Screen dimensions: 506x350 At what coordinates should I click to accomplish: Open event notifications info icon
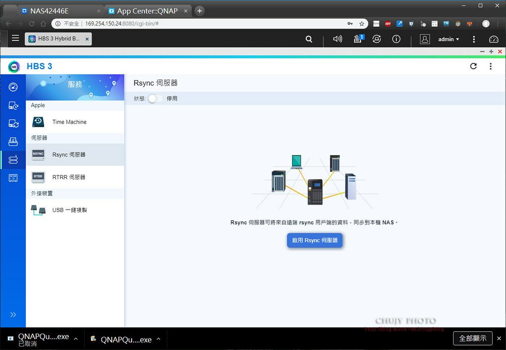coord(396,39)
